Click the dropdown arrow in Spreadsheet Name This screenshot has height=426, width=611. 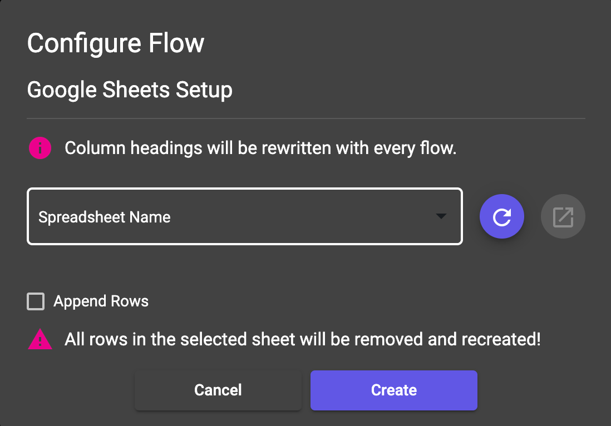coord(441,216)
